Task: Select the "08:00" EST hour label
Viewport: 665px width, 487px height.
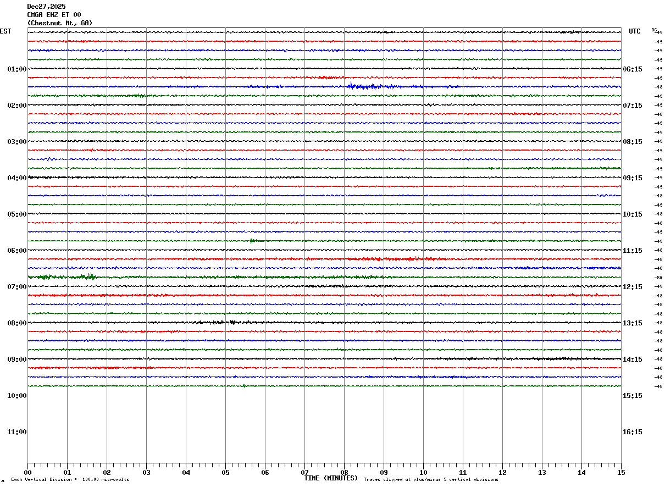Action: click(17, 323)
